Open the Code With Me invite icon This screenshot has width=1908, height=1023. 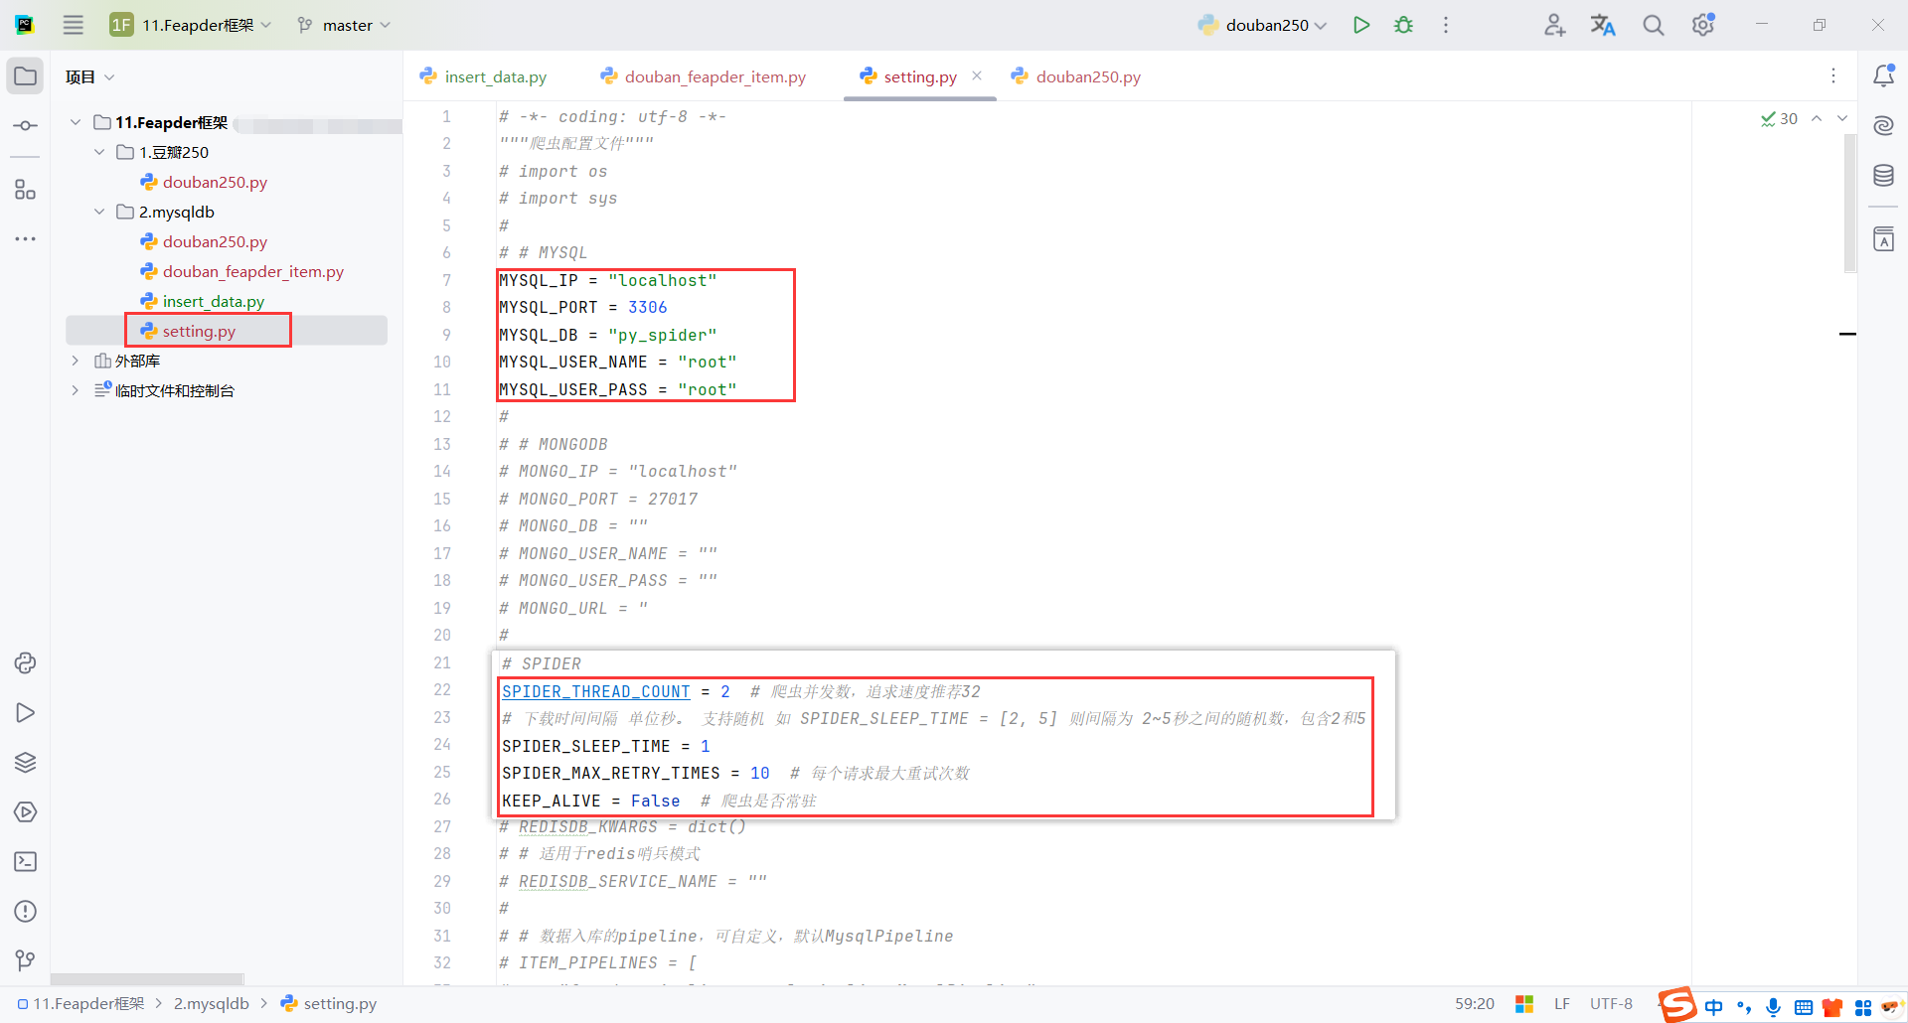point(1554,25)
